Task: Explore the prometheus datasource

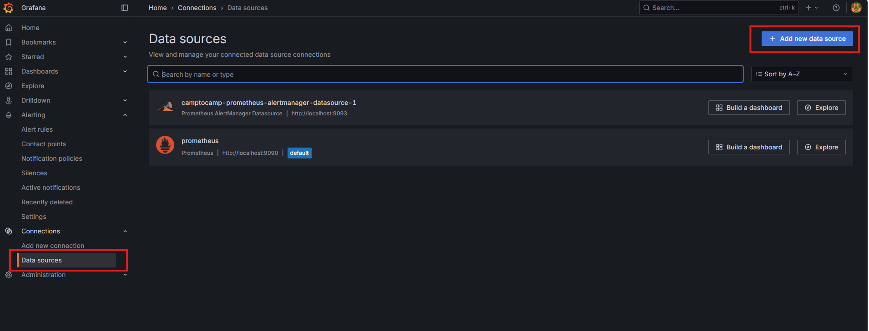Action: [821, 147]
